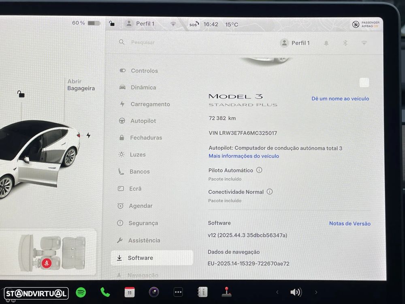This screenshot has width=405, height=304.
Task: Open the owner's manual app icon
Action: point(202,292)
